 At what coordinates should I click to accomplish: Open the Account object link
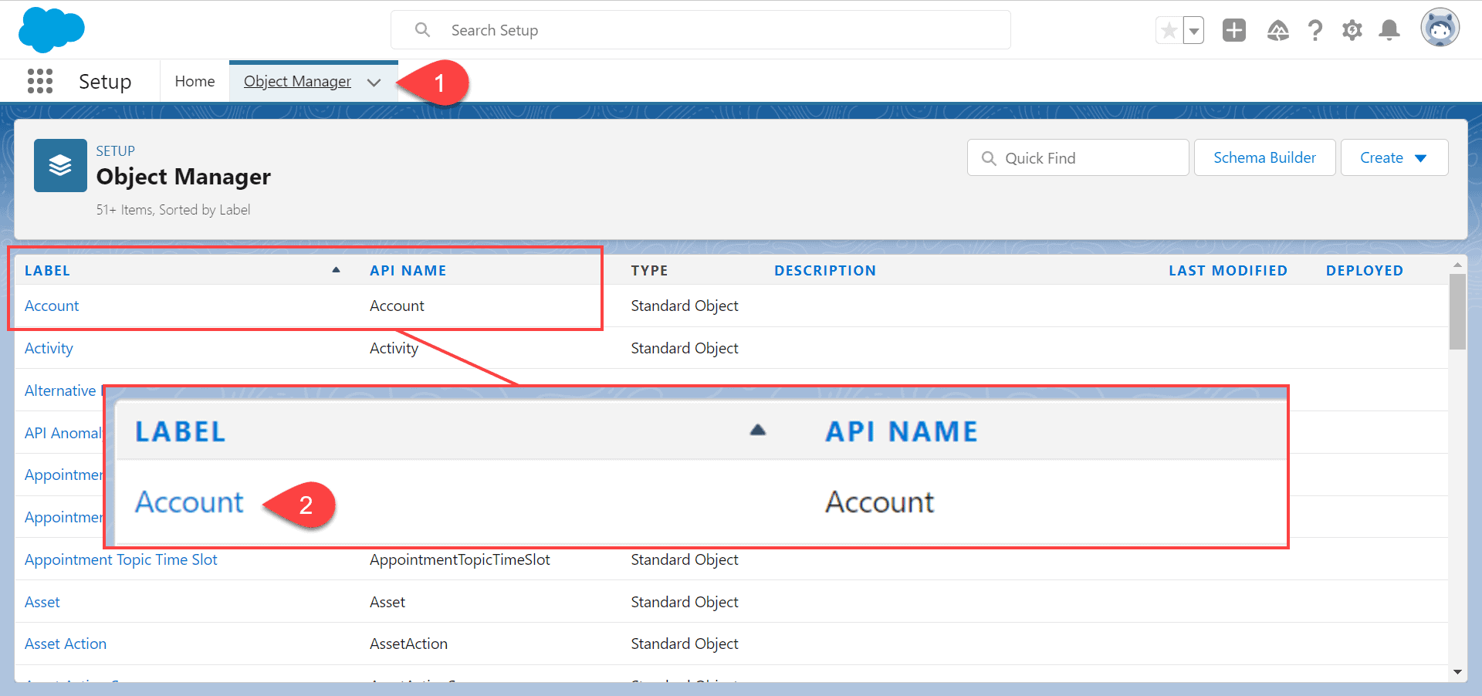point(51,306)
